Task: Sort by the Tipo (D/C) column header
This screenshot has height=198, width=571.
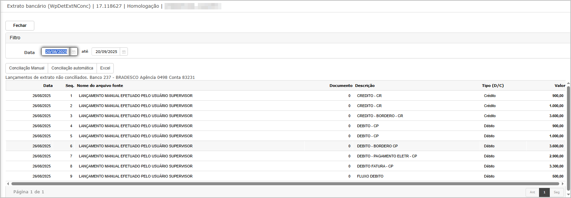Action: [x=493, y=86]
